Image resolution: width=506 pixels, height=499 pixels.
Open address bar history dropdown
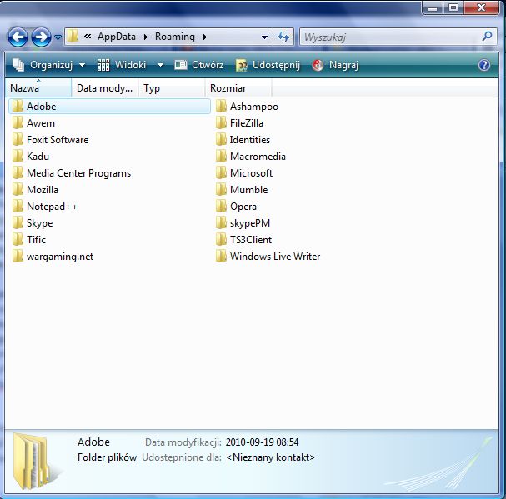coord(264,37)
